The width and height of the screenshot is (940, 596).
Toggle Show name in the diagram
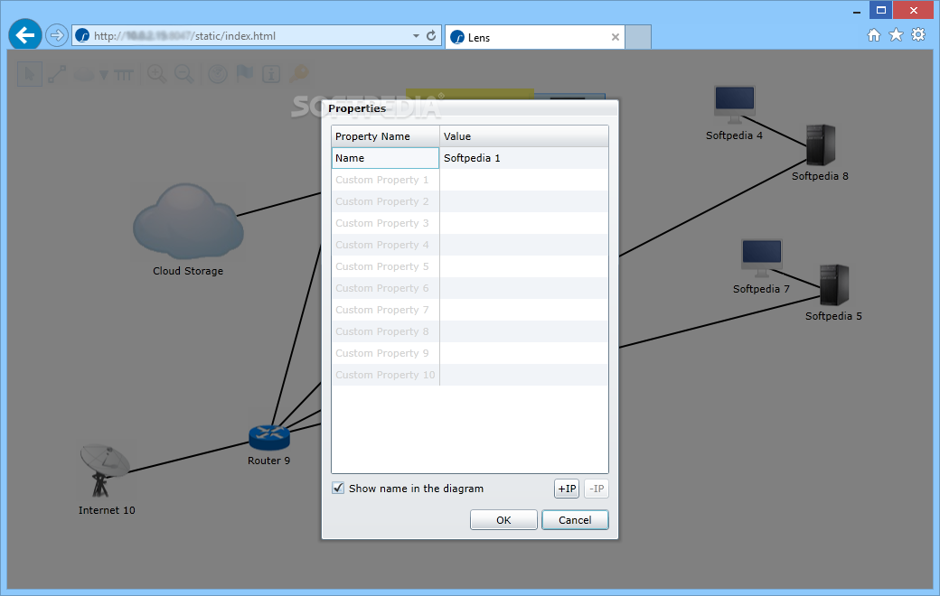[x=338, y=489]
